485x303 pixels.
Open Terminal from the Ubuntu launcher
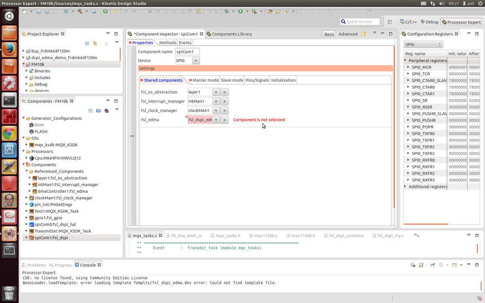(x=9, y=100)
